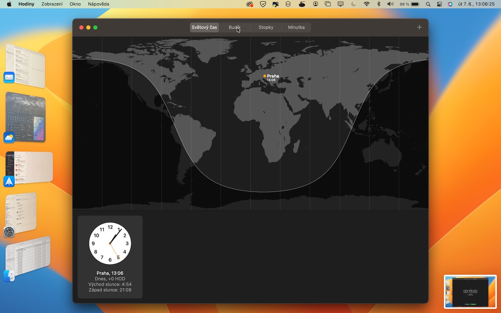Open the Shortcuts stacked-layers menu bar icon
Screen dimensions: 501x313
(288, 4)
